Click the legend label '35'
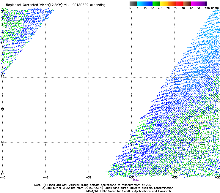 [183, 8]
